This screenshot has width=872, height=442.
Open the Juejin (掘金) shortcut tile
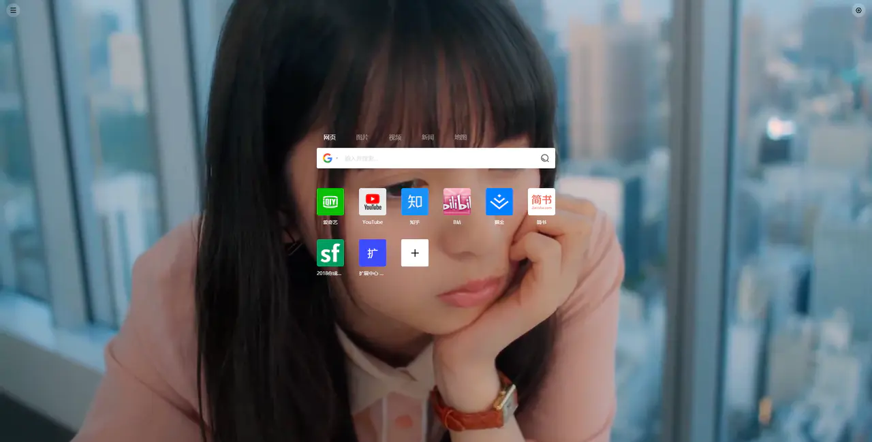click(x=499, y=202)
